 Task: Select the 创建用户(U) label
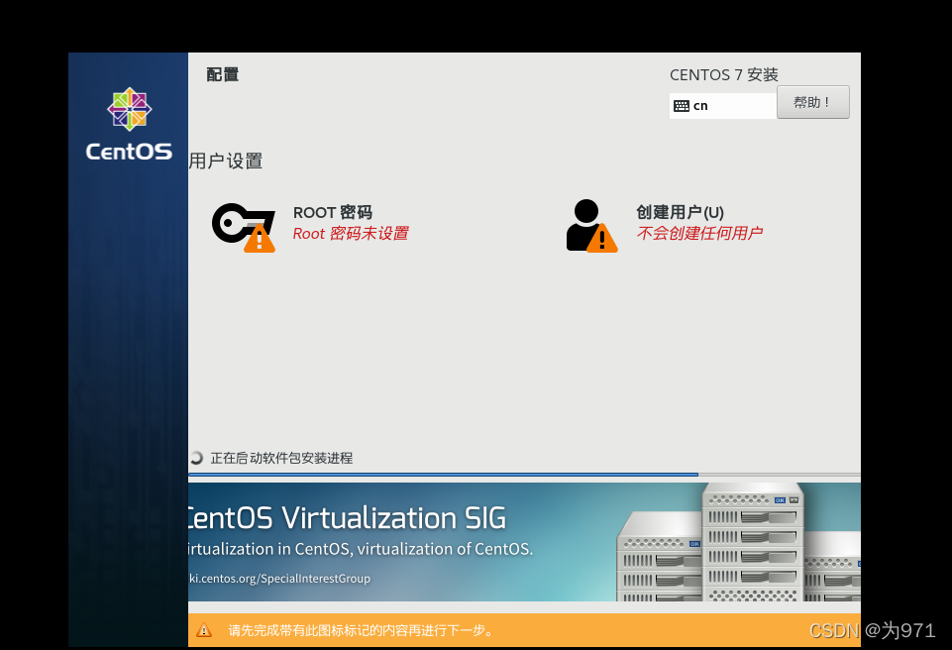click(680, 212)
